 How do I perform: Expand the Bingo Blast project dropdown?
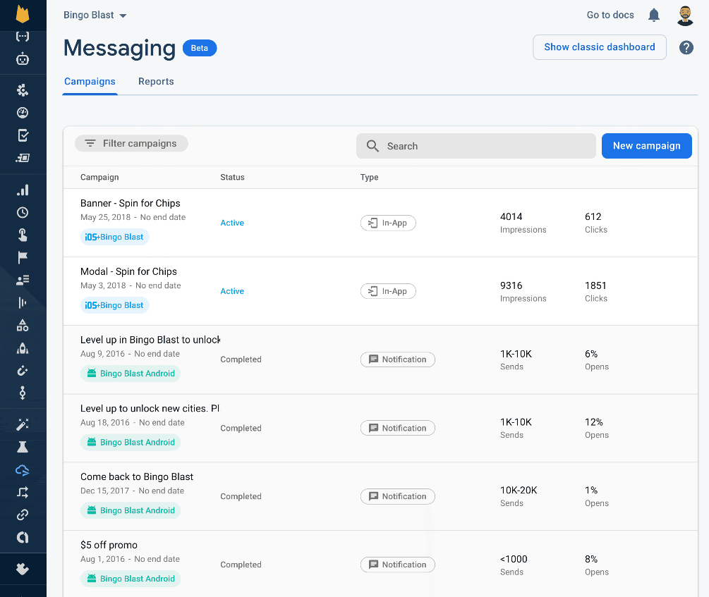[95, 16]
